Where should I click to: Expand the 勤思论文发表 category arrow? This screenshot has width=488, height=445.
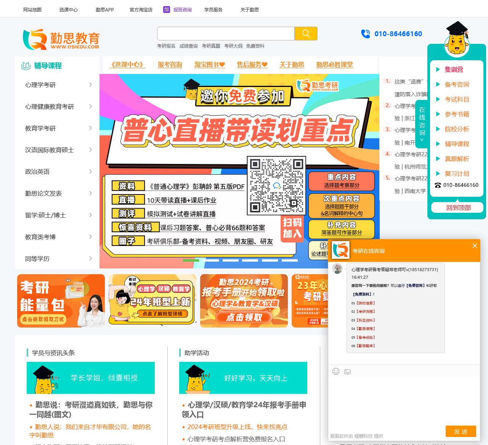point(90,193)
